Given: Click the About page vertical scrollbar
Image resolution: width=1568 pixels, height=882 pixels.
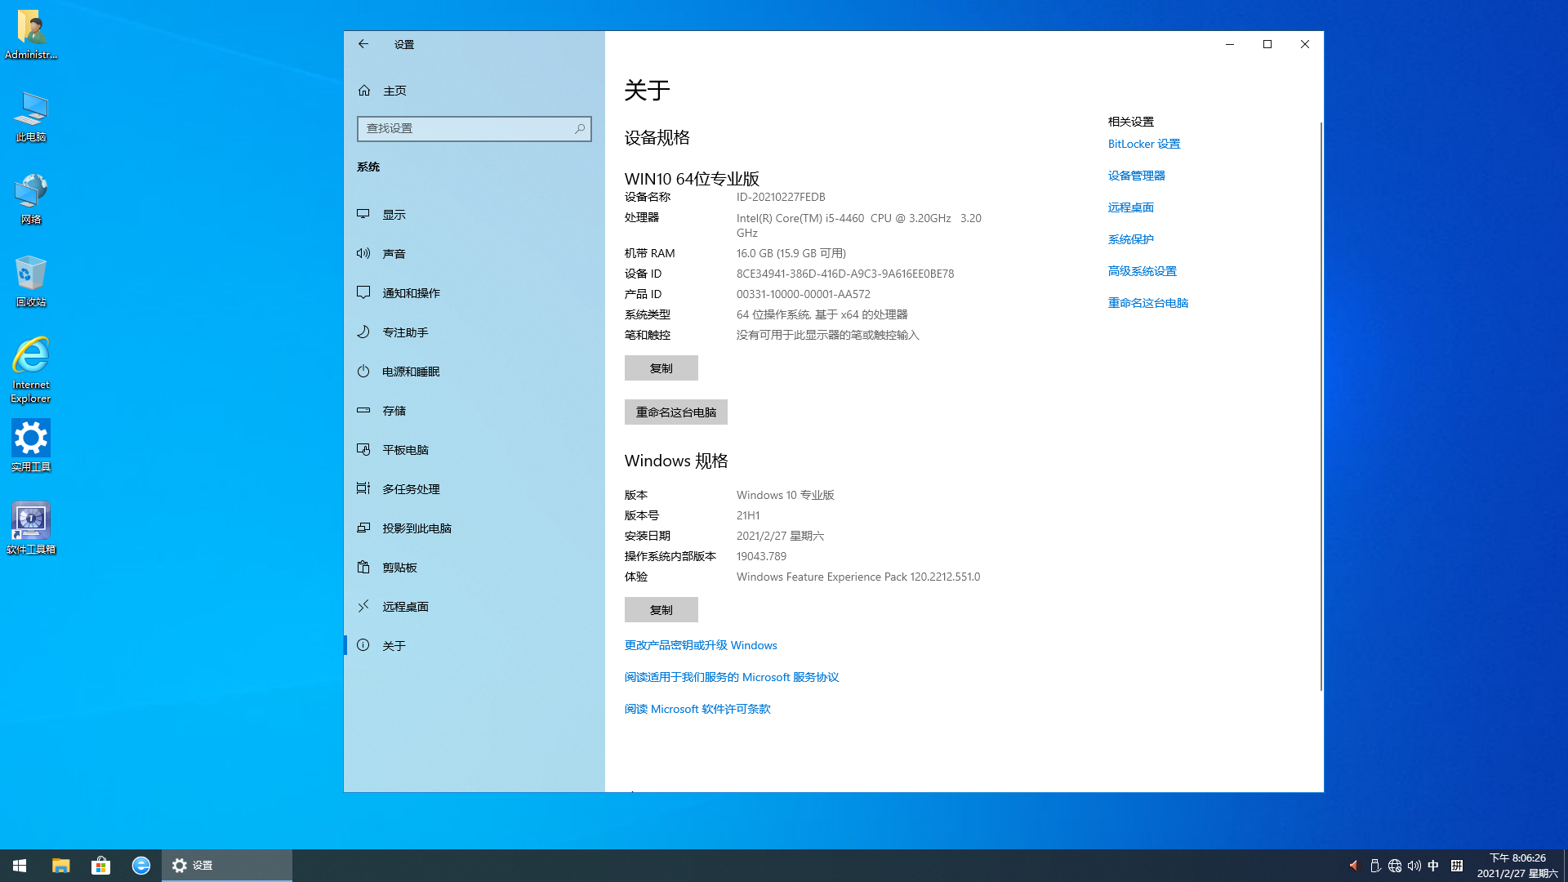Looking at the screenshot, I should [1321, 407].
